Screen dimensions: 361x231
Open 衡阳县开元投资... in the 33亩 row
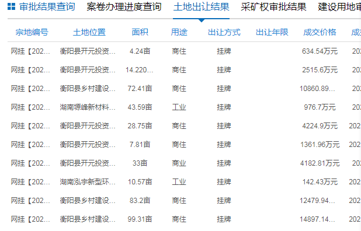coord(88,163)
